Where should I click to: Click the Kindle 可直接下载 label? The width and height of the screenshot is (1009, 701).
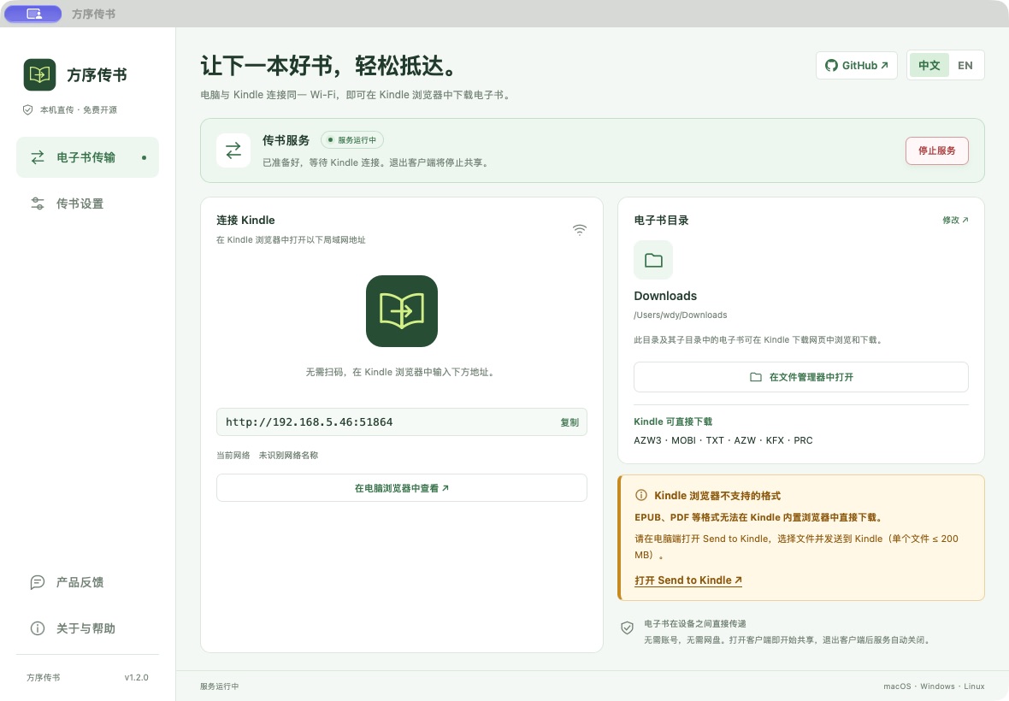click(673, 421)
